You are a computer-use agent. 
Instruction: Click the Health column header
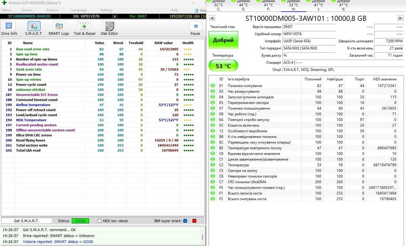(x=188, y=43)
